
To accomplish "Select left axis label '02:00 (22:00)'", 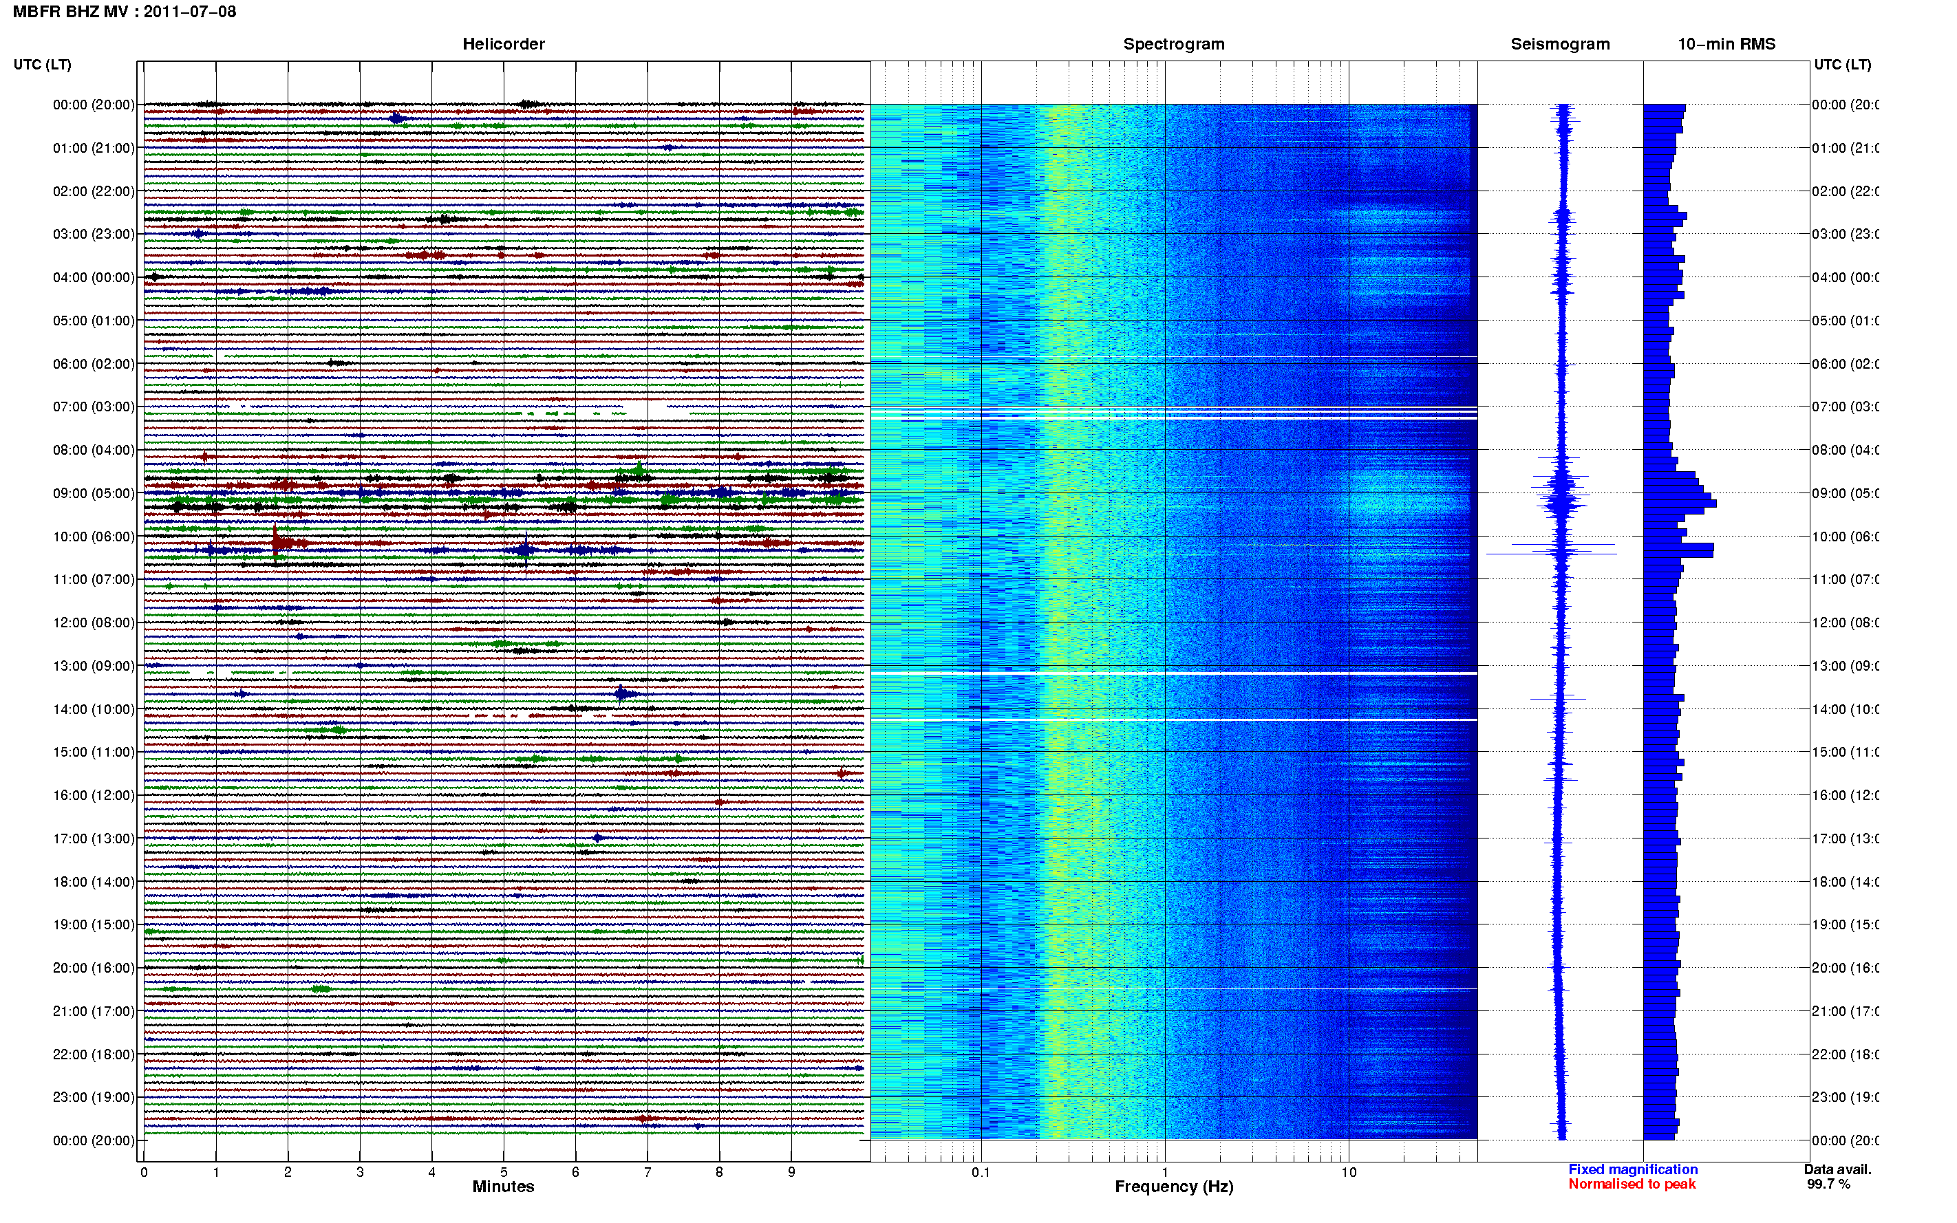I will [x=94, y=191].
